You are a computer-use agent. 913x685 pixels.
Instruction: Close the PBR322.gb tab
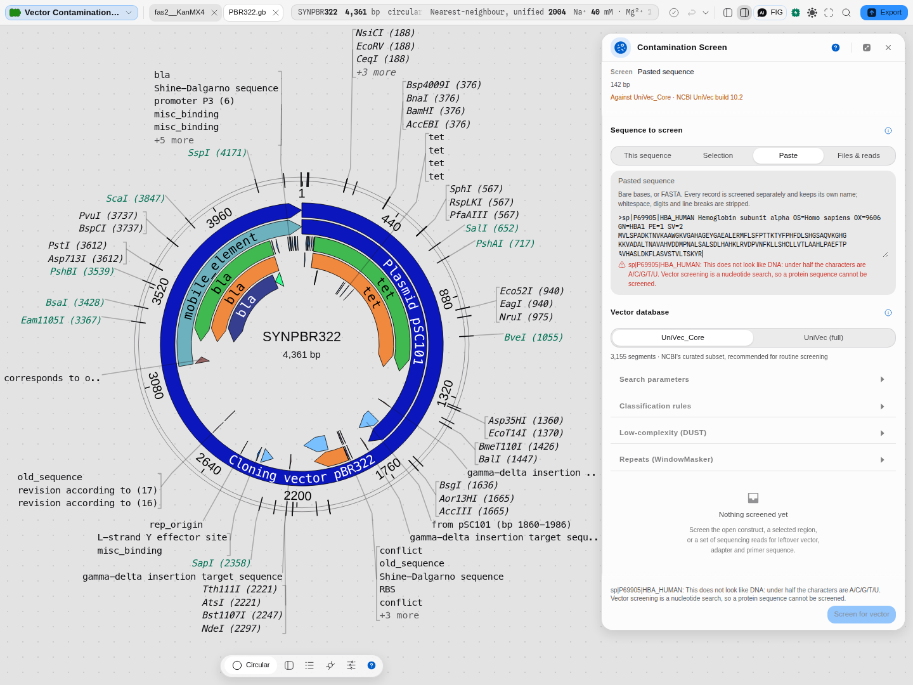(x=276, y=13)
